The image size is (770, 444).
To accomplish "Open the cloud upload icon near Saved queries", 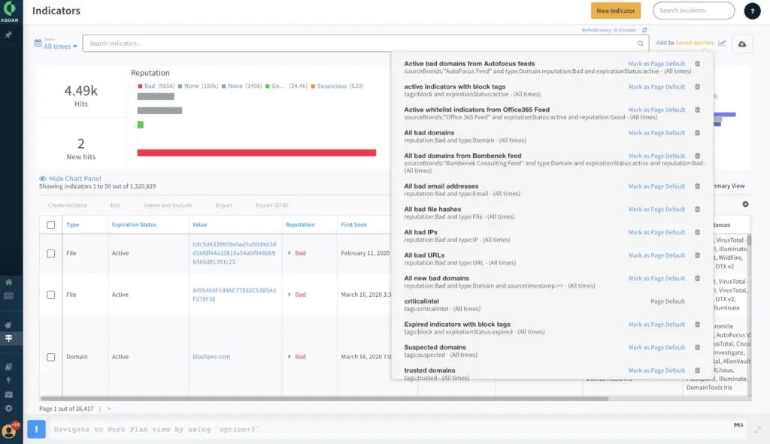I will pos(741,44).
